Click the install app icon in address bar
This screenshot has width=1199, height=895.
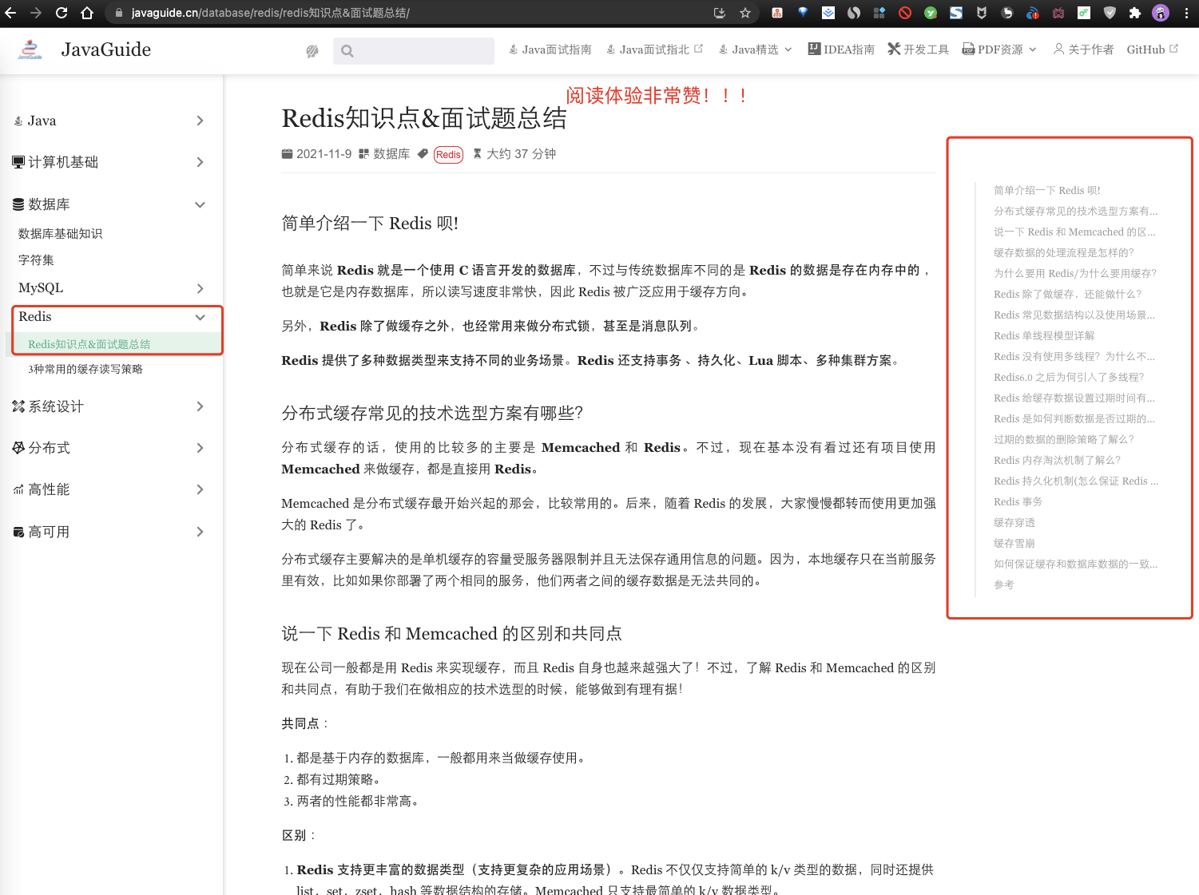point(720,13)
